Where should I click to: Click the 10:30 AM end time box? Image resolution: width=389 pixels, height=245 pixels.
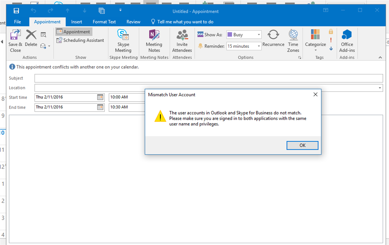(x=127, y=107)
